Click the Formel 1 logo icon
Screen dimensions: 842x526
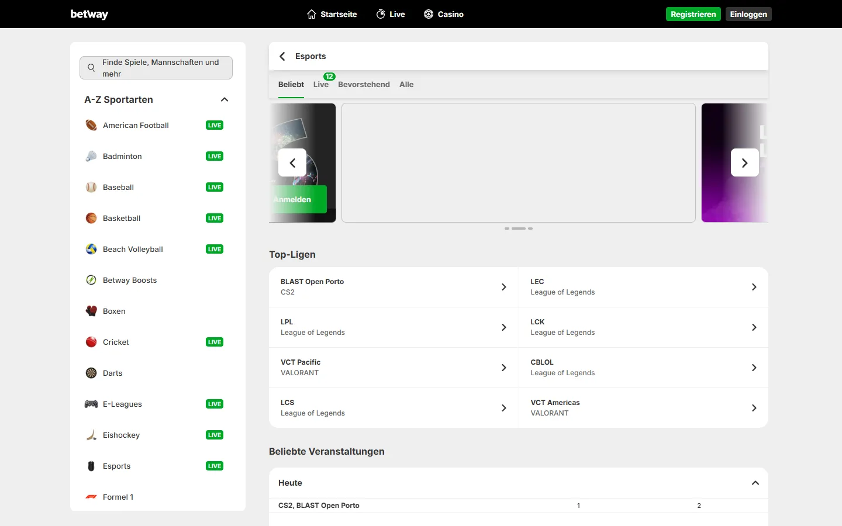91,497
